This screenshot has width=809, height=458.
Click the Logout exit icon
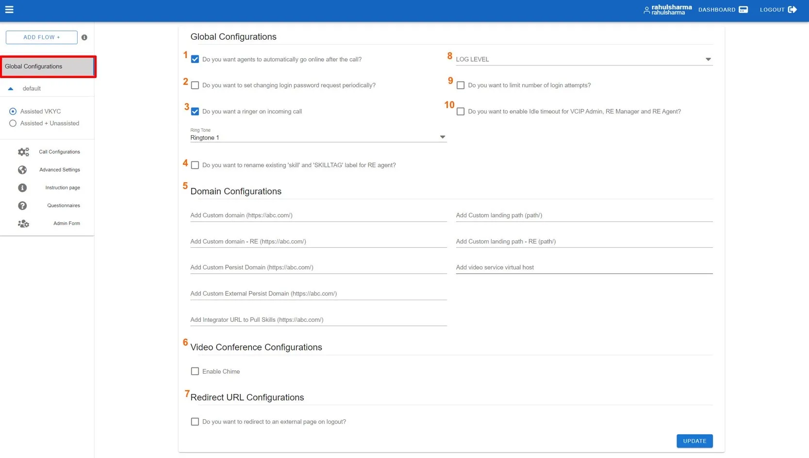pos(792,10)
